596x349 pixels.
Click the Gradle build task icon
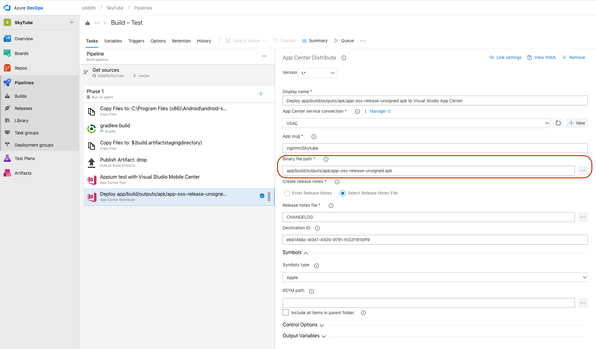(x=91, y=128)
